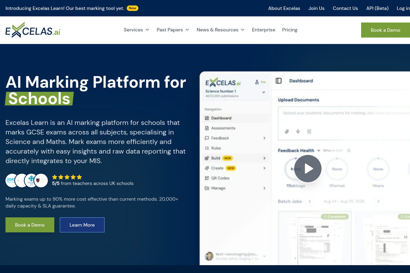Click Book a Demo in the navigation header
Screen dimensions: 410x273
(385, 30)
